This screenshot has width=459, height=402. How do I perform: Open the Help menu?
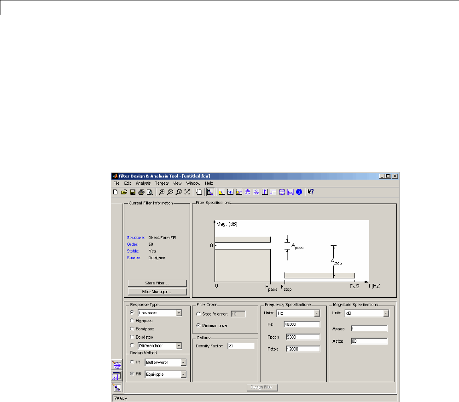tap(209, 183)
